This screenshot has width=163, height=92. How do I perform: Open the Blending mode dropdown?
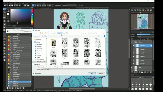click(145, 37)
